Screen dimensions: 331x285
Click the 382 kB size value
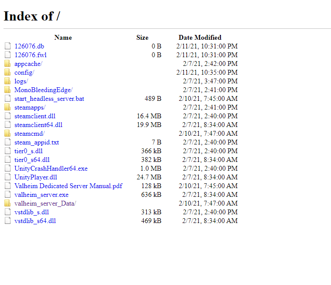point(152,160)
